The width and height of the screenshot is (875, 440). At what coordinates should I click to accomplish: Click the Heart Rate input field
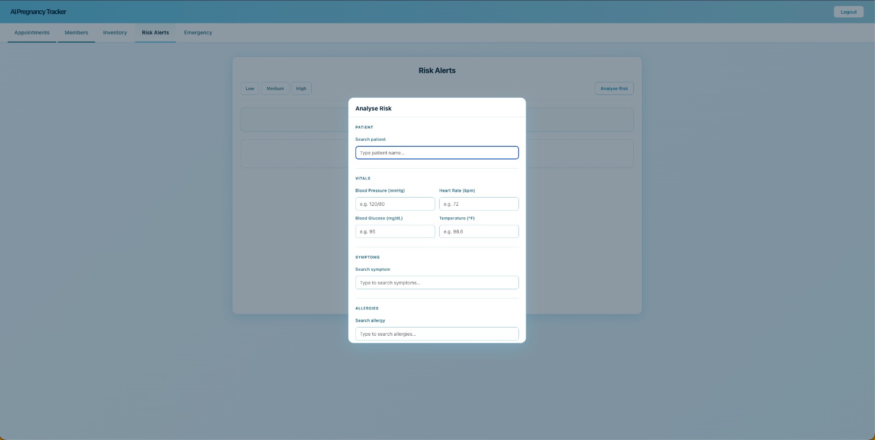coord(479,204)
